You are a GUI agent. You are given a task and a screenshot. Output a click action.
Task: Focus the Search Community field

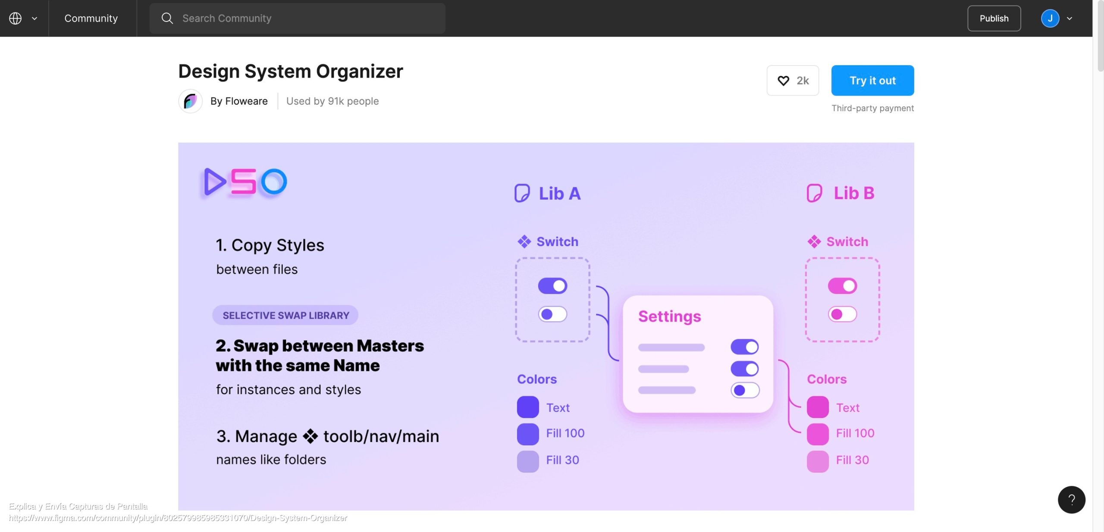[x=297, y=18]
